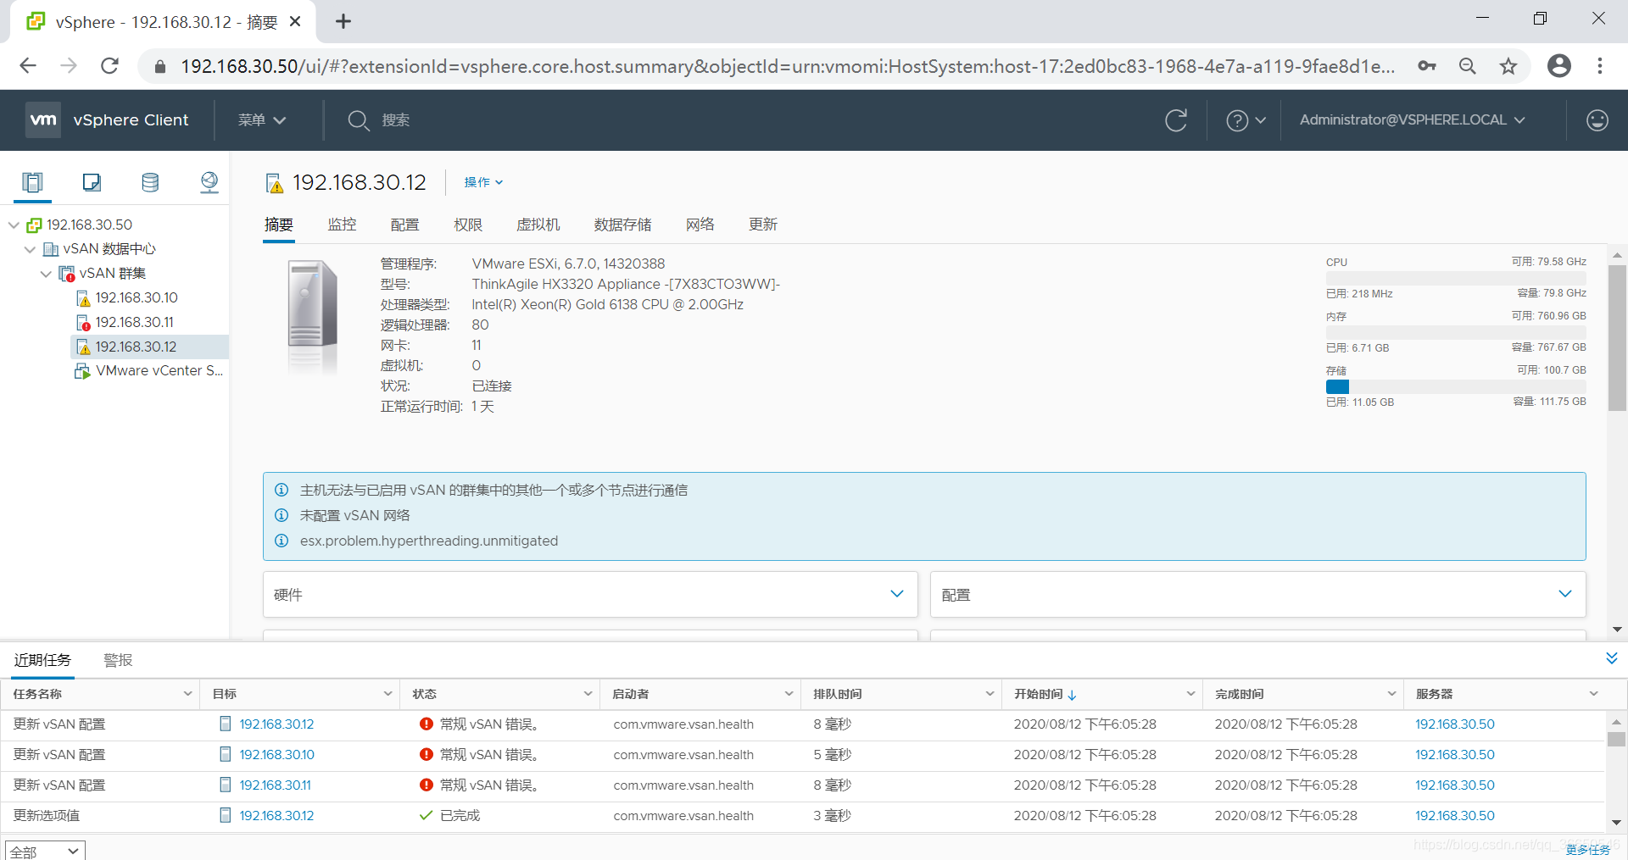Image resolution: width=1628 pixels, height=860 pixels.
Task: Click the 更多任务 link
Action: click(x=1587, y=850)
